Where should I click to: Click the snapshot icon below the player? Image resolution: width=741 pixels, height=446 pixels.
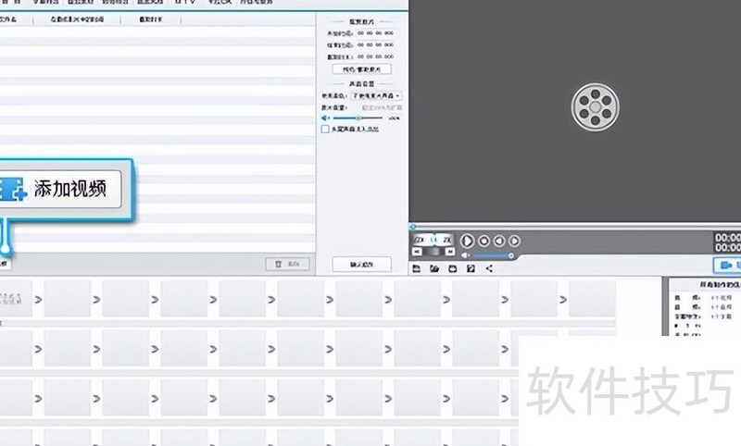(x=453, y=268)
